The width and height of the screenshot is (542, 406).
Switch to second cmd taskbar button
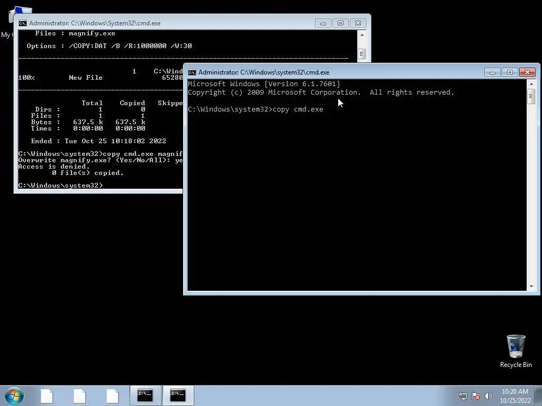(178, 395)
